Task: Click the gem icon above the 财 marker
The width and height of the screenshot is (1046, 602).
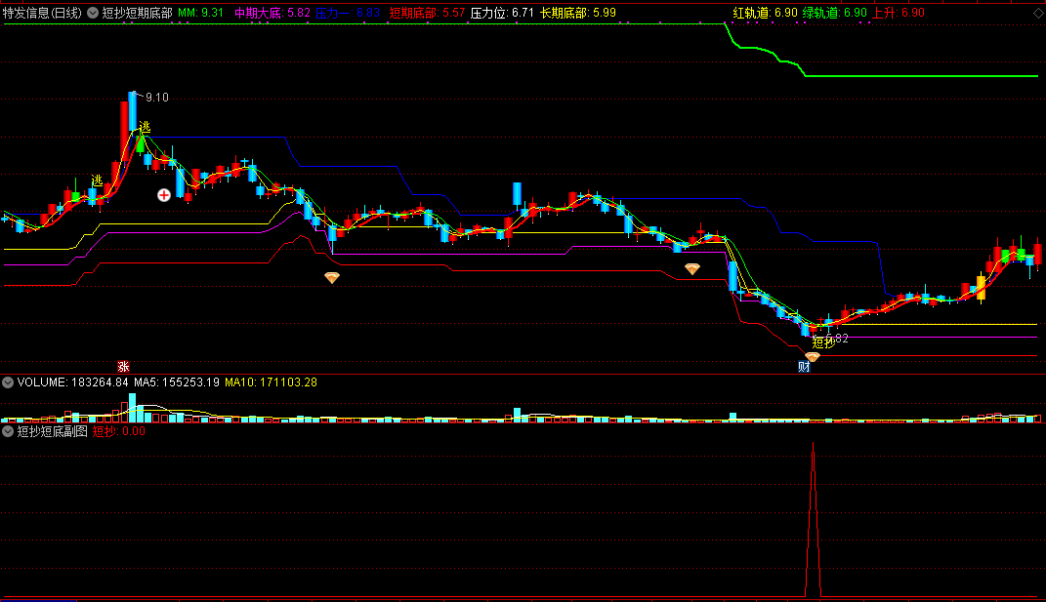Action: [x=813, y=357]
